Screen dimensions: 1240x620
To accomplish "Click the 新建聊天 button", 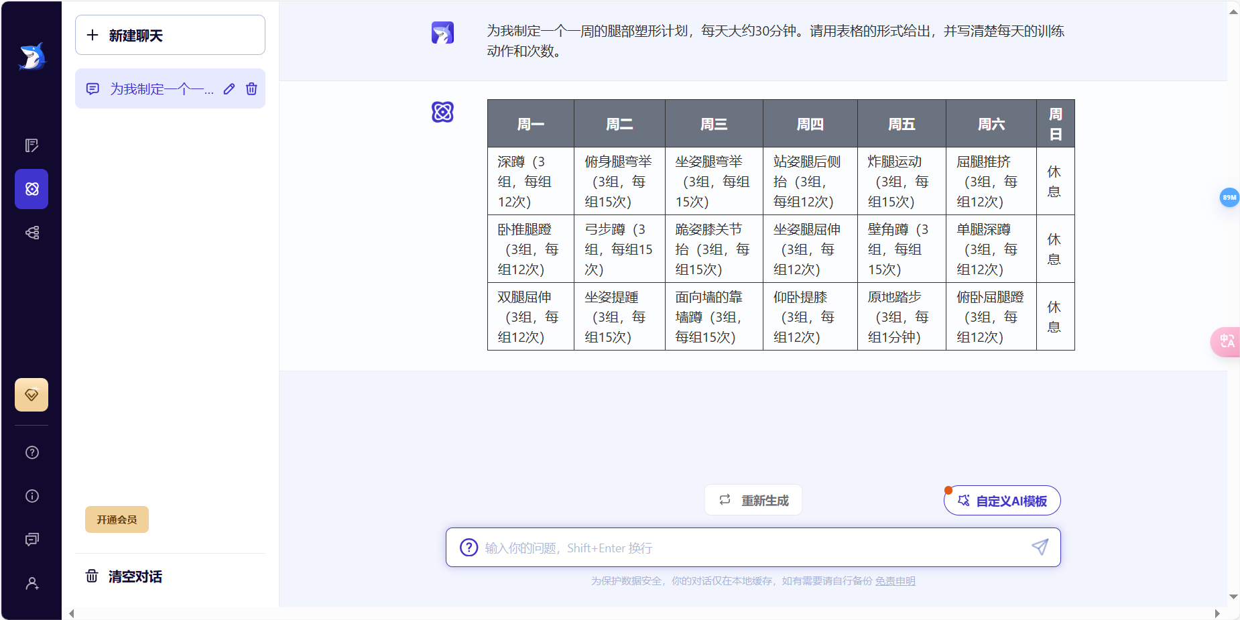I will pyautogui.click(x=170, y=35).
